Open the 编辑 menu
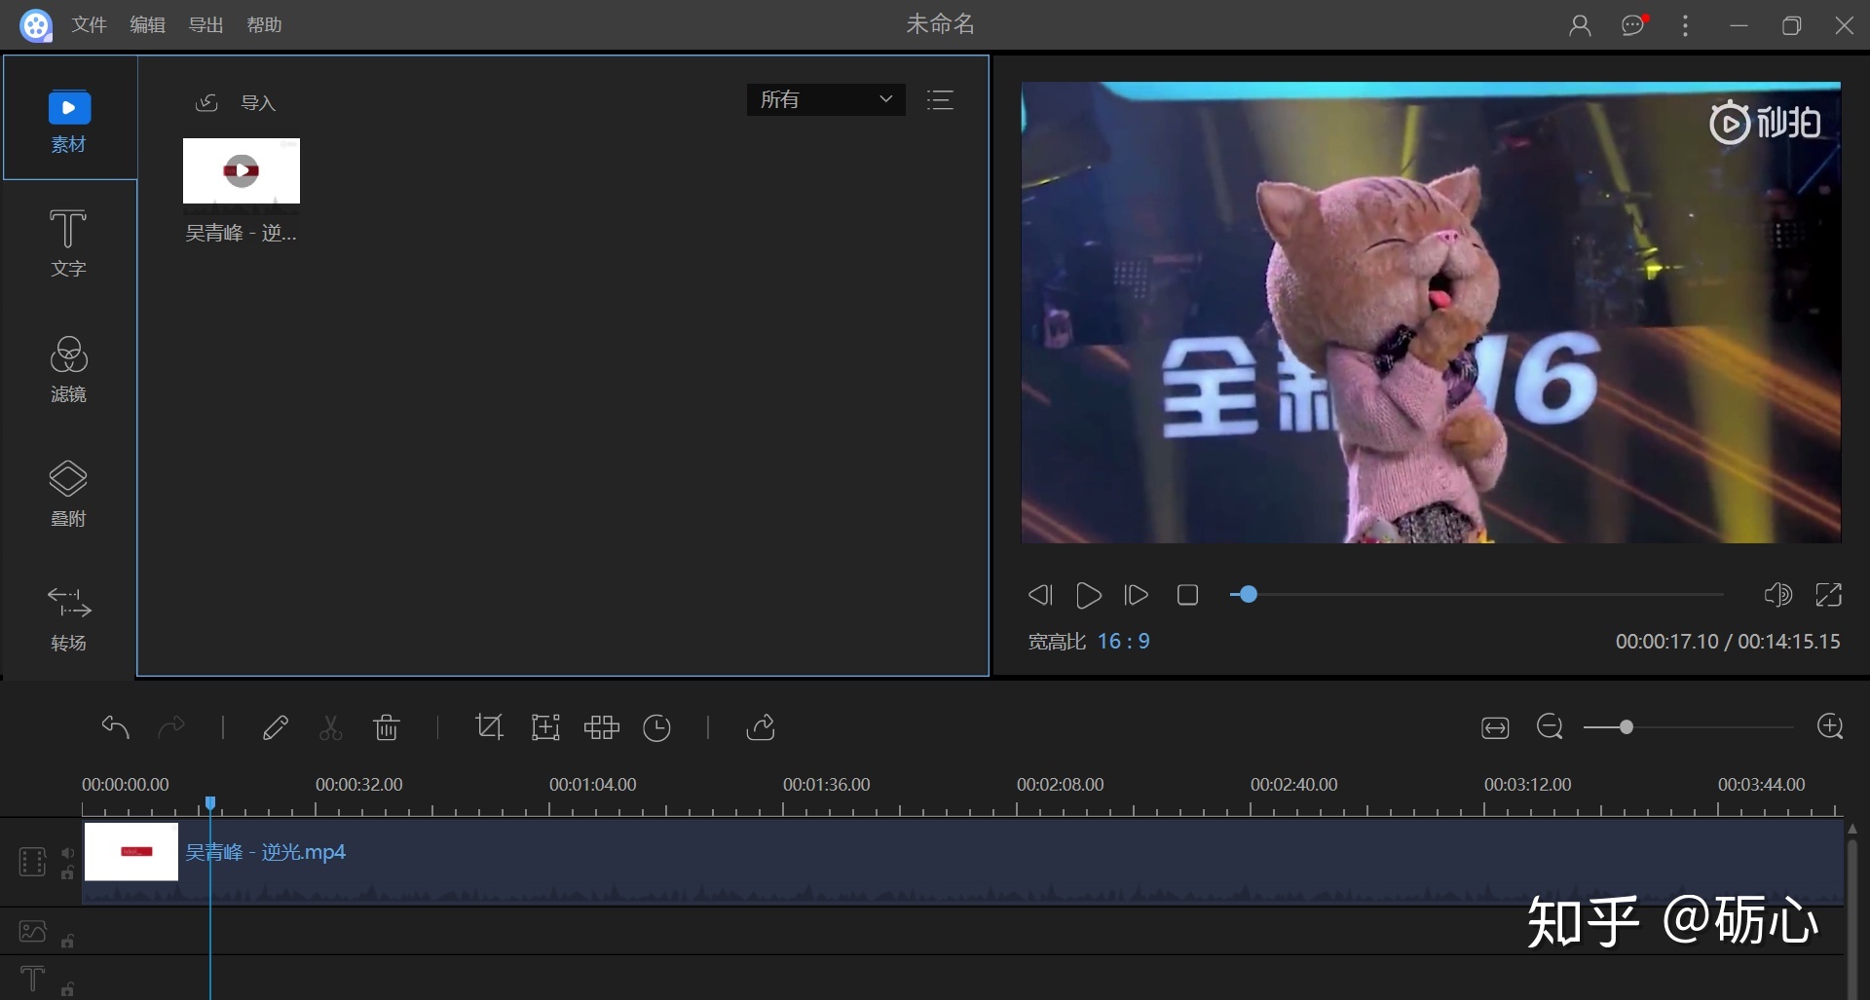 click(x=147, y=25)
